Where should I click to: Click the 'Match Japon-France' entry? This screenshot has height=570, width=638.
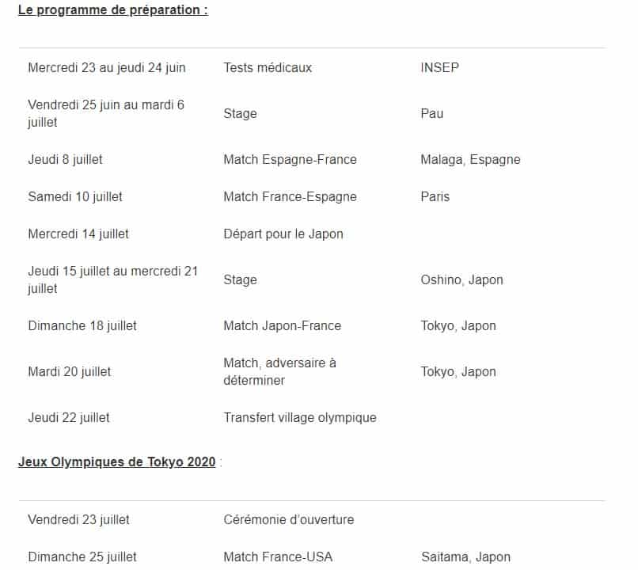[x=282, y=325]
